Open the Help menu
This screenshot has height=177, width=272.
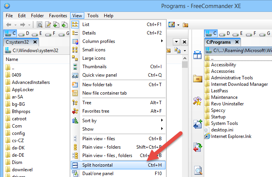[108, 16]
